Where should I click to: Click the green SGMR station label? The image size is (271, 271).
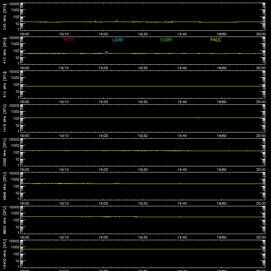click(x=166, y=40)
